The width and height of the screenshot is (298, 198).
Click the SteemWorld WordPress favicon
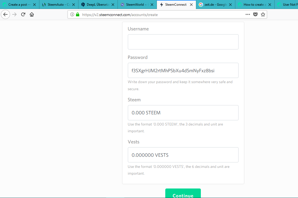pyautogui.click(x=122, y=5)
